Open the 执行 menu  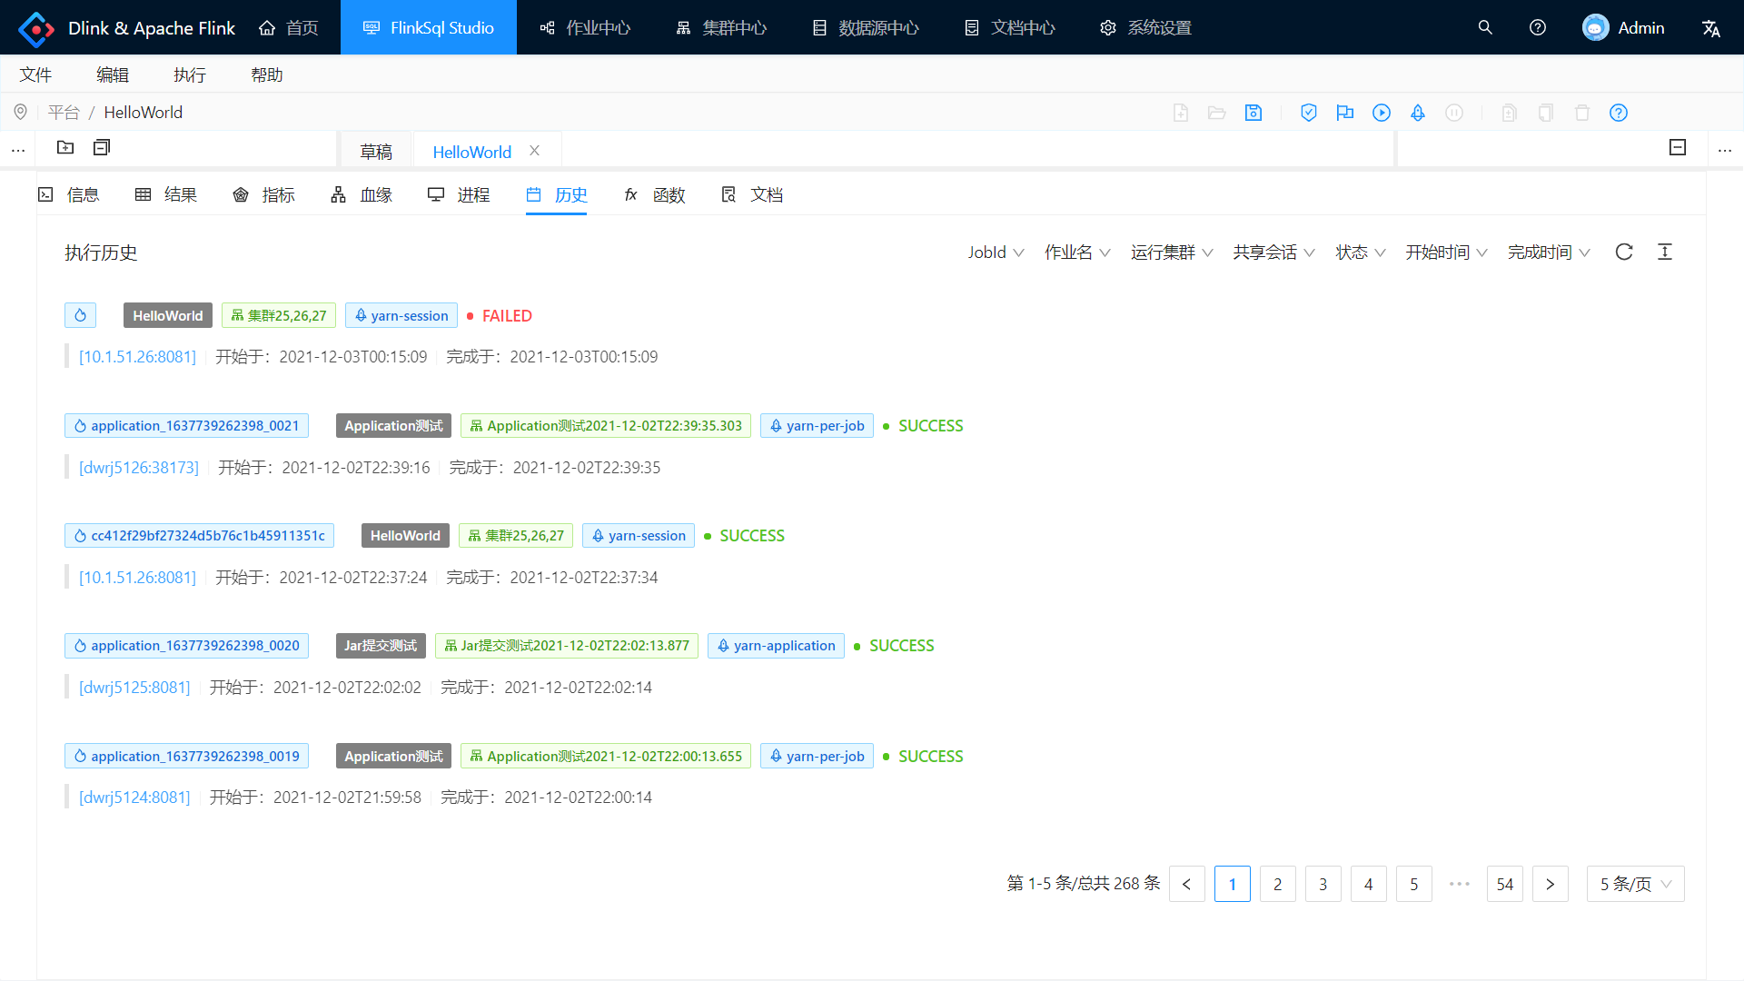pyautogui.click(x=190, y=74)
